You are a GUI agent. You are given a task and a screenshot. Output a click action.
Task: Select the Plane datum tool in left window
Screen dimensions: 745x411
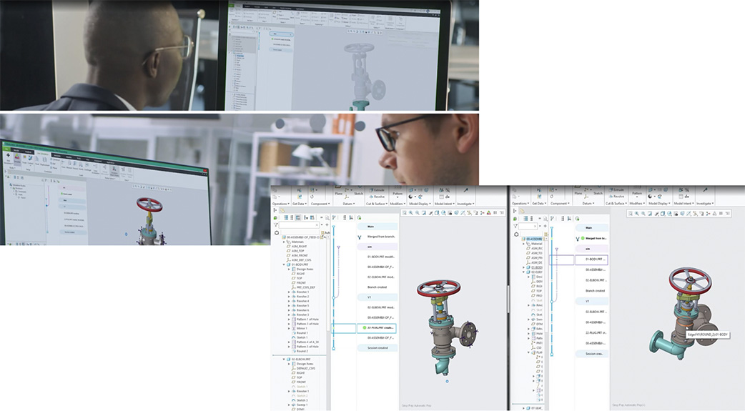(x=339, y=192)
